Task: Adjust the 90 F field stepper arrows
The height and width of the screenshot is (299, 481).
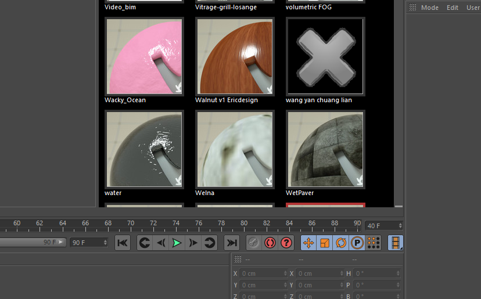Action: click(105, 243)
